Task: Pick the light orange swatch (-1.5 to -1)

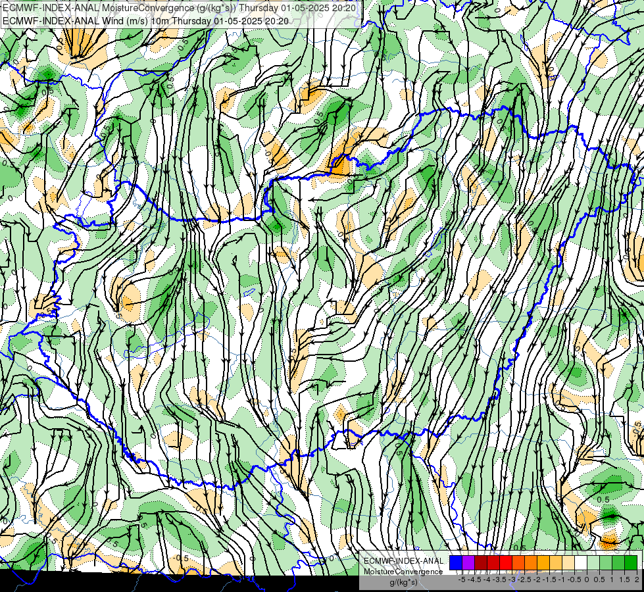Action: 556,562
